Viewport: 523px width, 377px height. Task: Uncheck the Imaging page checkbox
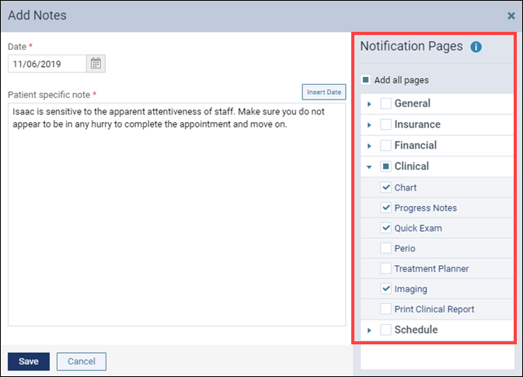(386, 288)
